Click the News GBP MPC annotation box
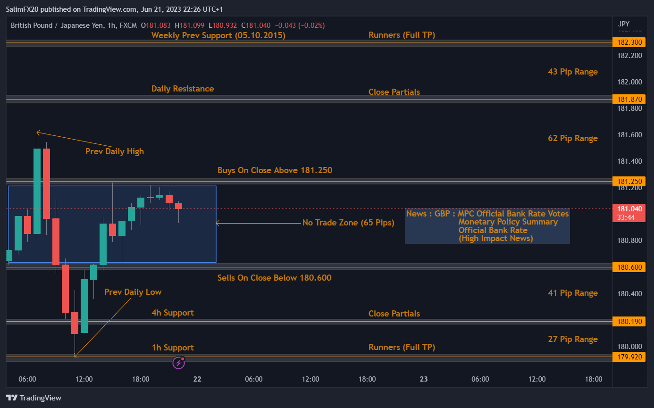654x408 pixels. coord(487,226)
